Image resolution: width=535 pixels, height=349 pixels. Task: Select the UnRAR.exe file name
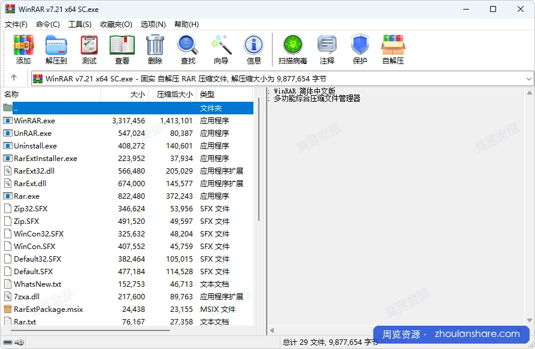pyautogui.click(x=33, y=133)
